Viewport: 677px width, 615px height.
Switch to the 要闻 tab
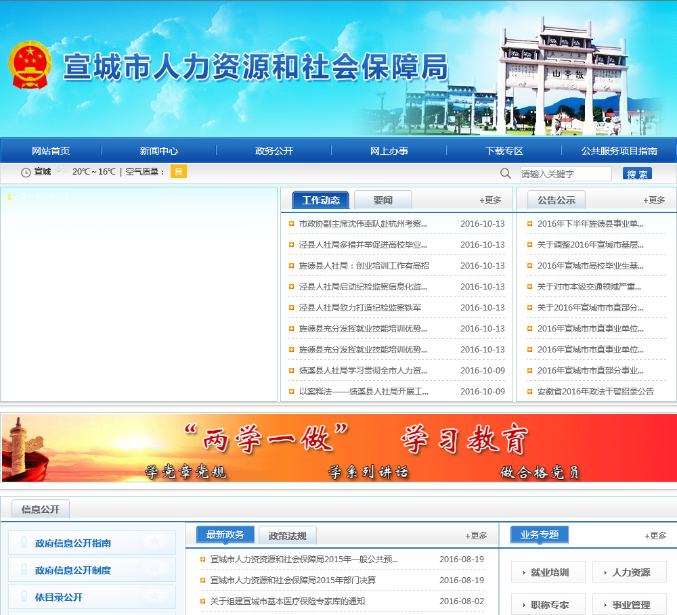[383, 200]
